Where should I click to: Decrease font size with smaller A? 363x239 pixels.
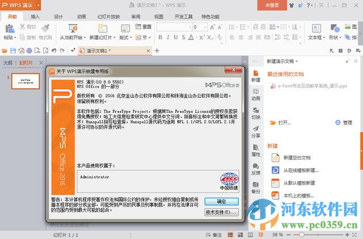pos(220,27)
